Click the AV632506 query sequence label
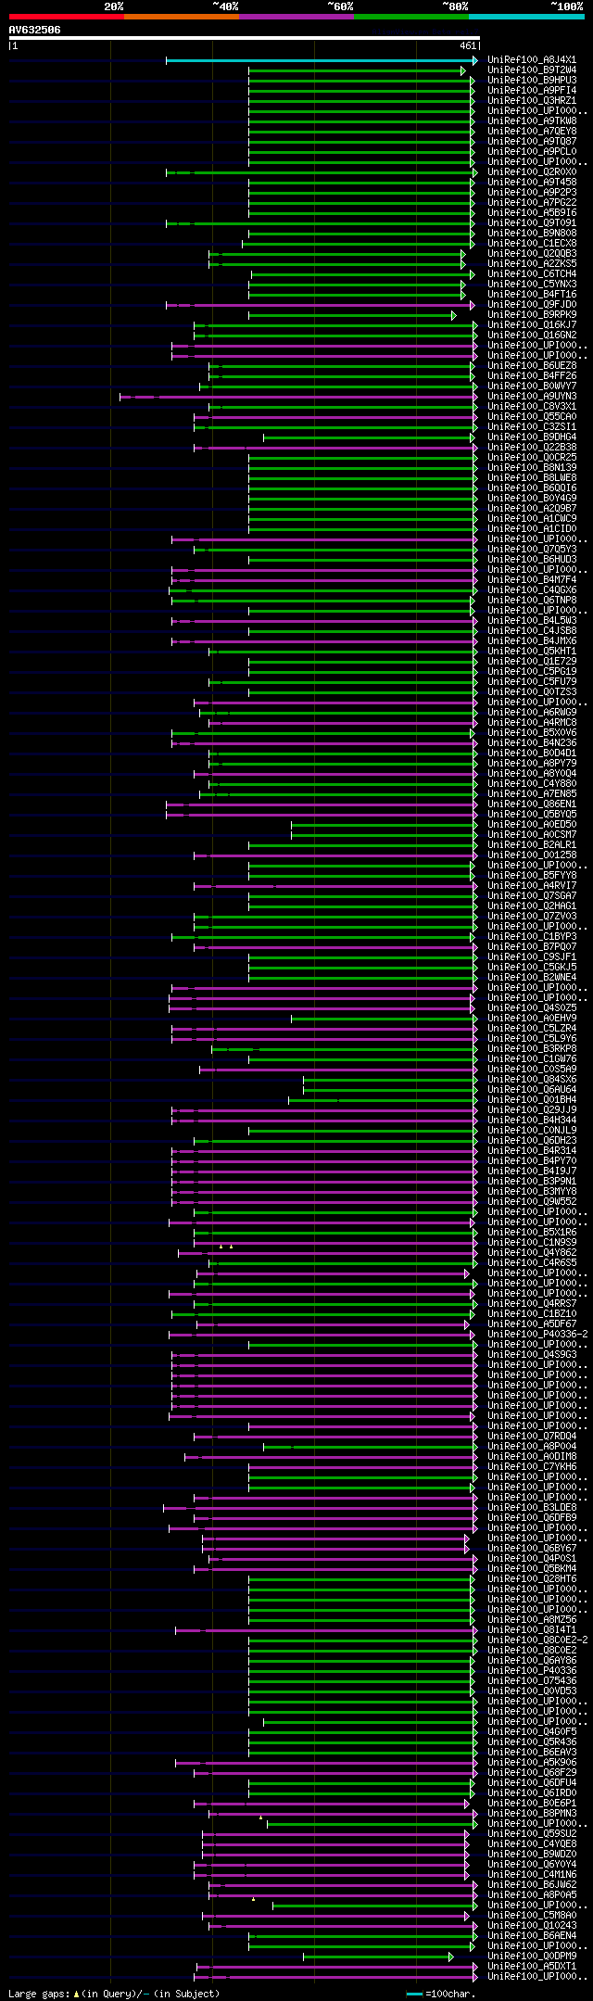593x2001 pixels. (35, 30)
